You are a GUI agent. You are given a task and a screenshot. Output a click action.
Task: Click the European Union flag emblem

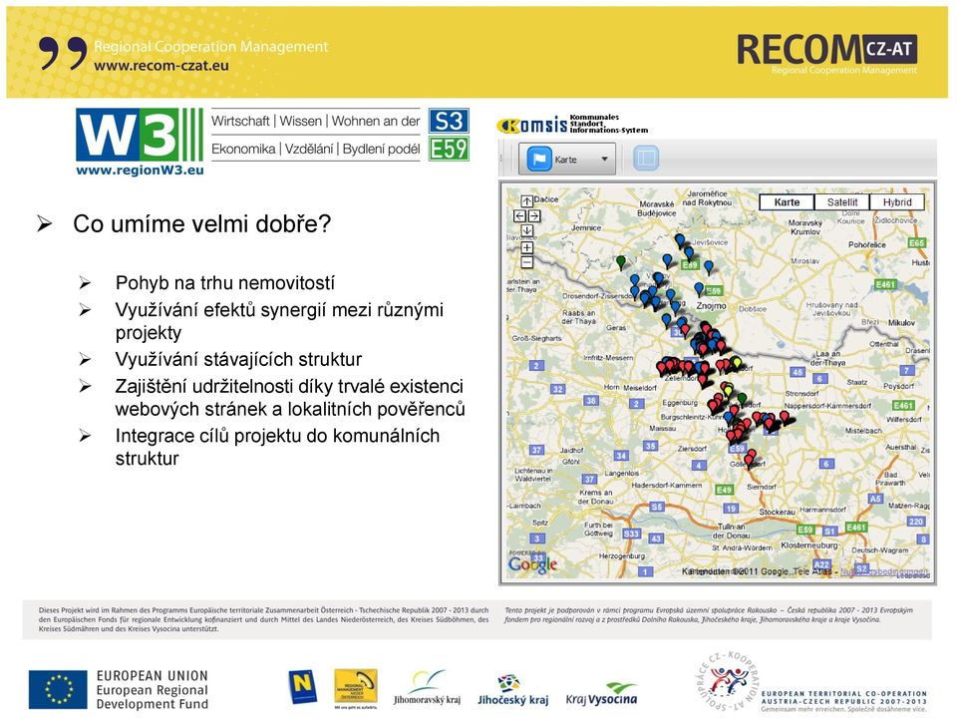coord(58,690)
